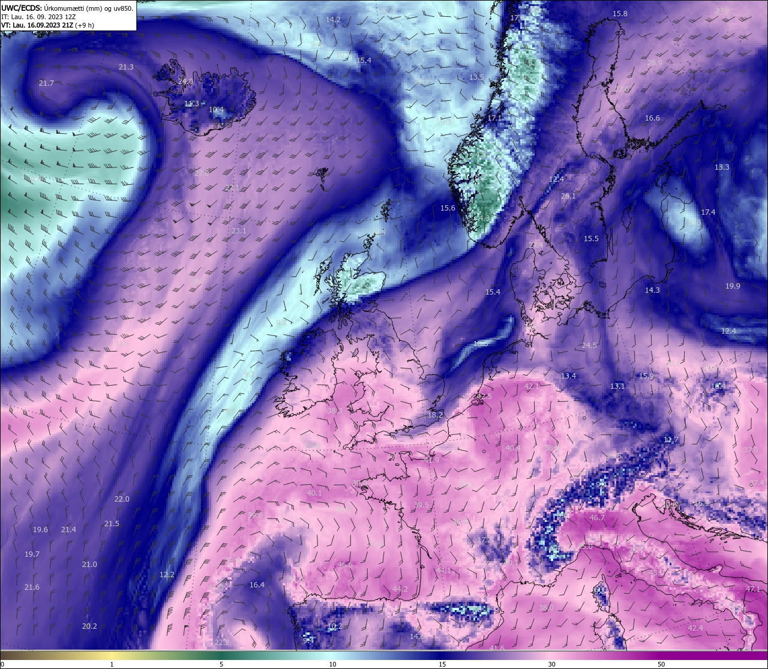Viewport: 768px width, 669px height.
Task: Click the 16.6 value over Finland
Action: (652, 118)
